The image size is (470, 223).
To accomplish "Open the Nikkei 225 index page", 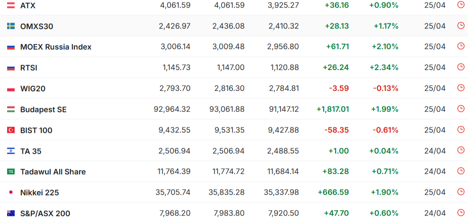I will coord(40,193).
